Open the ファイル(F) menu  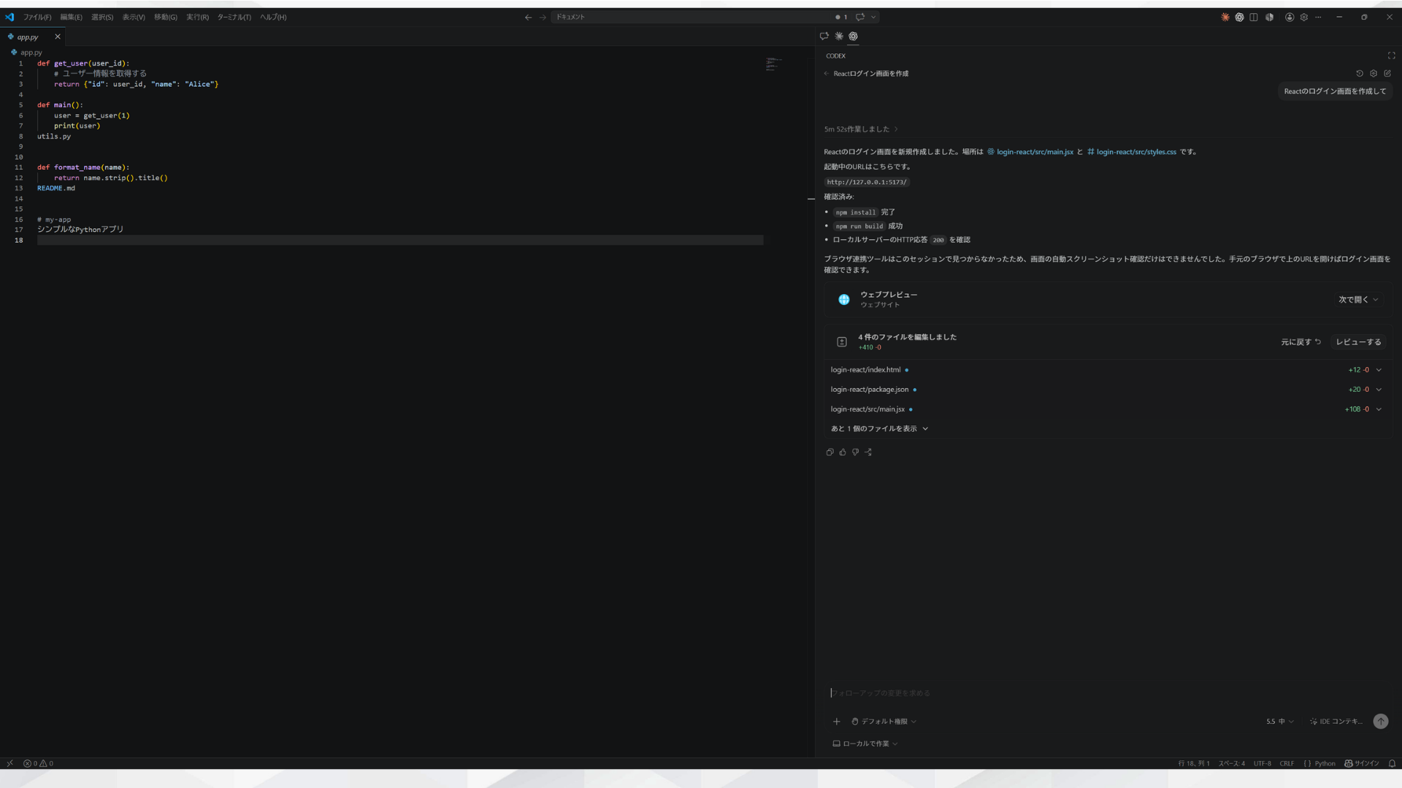(x=37, y=17)
